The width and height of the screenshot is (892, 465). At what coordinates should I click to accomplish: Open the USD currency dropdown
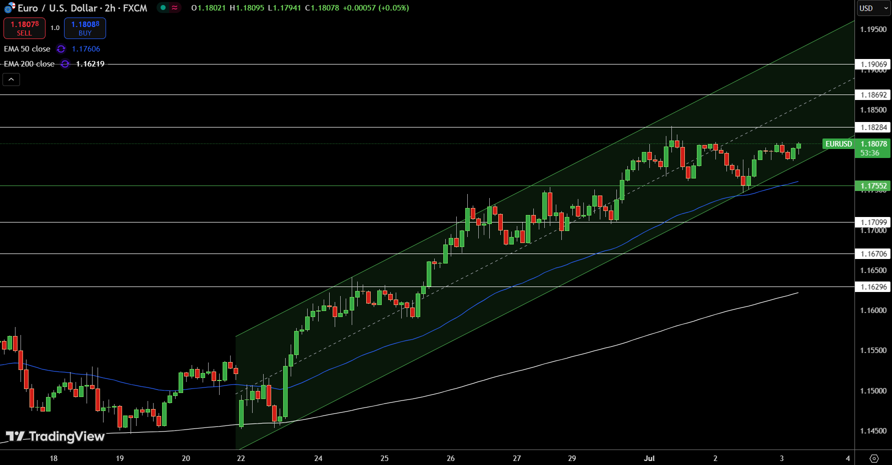873,8
